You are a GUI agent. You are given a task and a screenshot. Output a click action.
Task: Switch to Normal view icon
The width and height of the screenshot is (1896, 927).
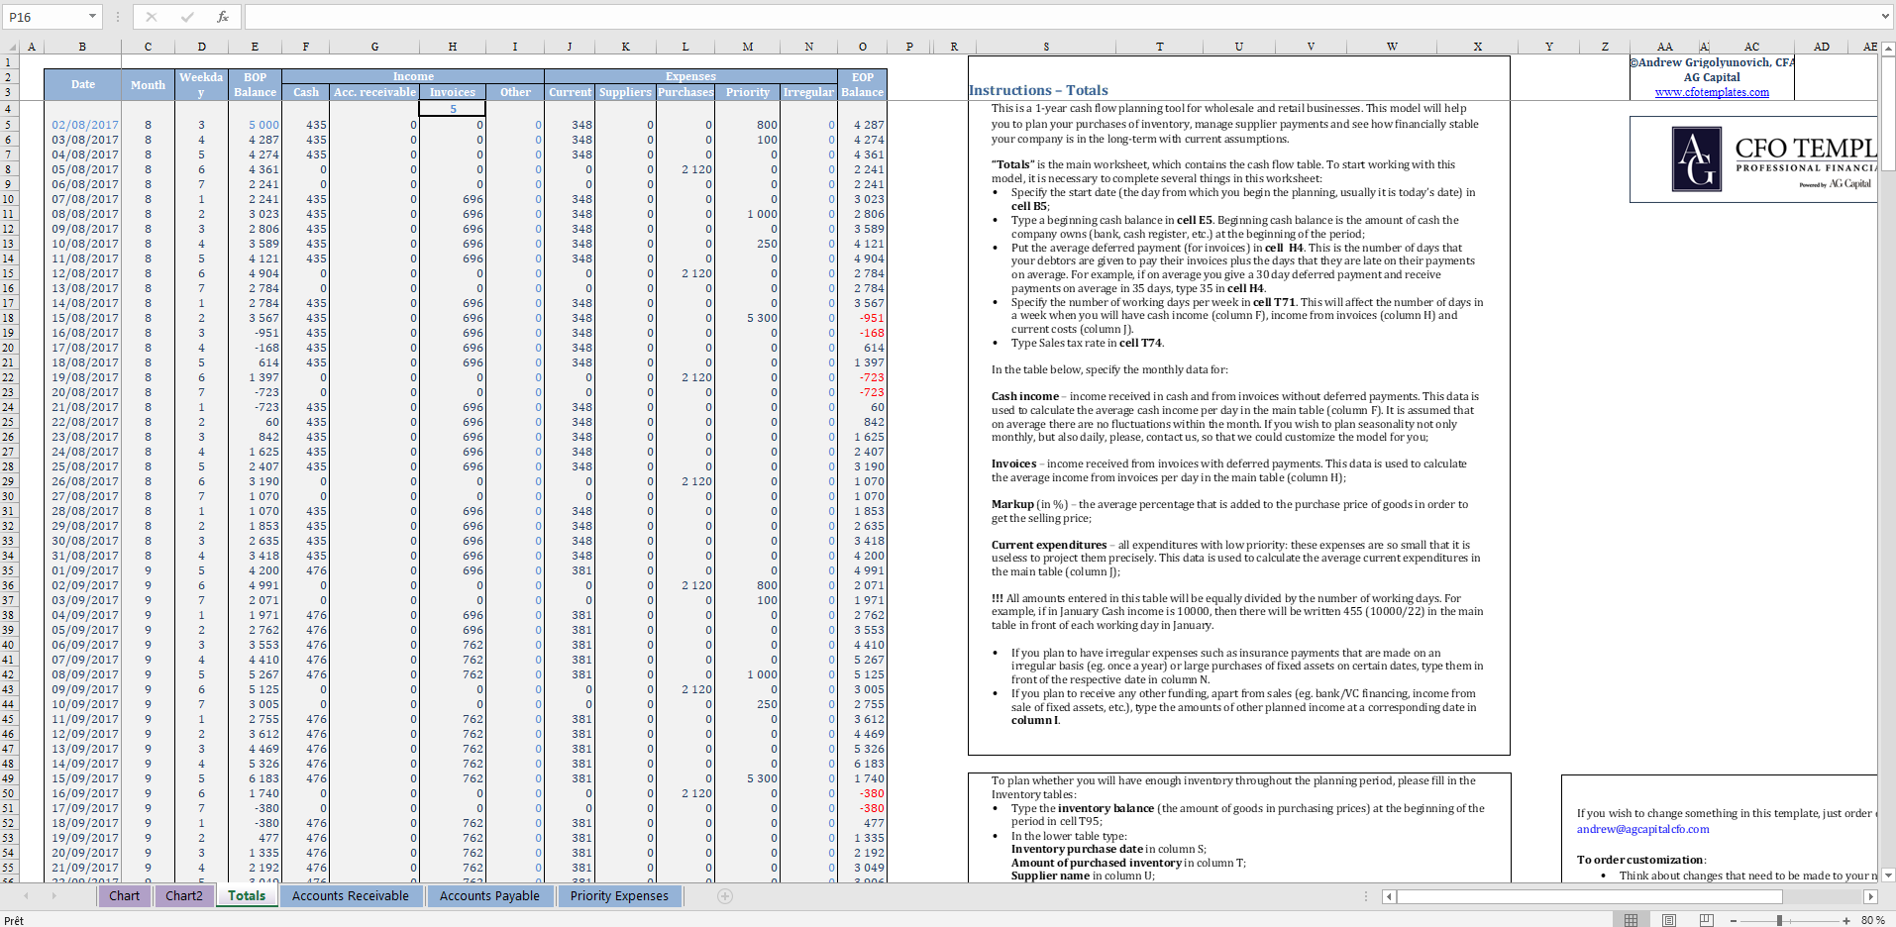[x=1631, y=920]
